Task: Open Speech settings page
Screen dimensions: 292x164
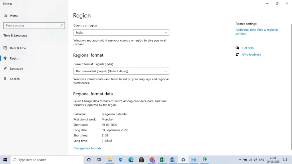Action: click(15, 79)
